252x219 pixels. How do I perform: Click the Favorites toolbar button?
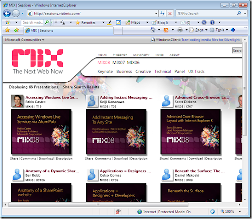click(86, 23)
